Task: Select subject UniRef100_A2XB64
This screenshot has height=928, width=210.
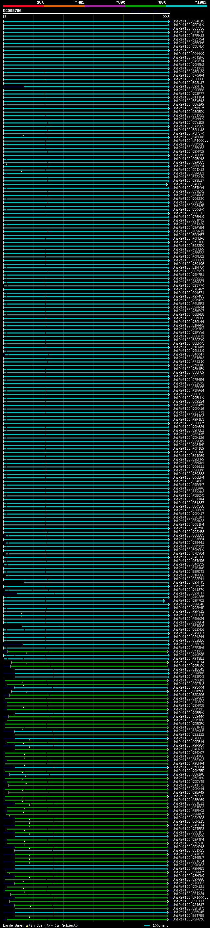Action: pyautogui.click(x=188, y=539)
